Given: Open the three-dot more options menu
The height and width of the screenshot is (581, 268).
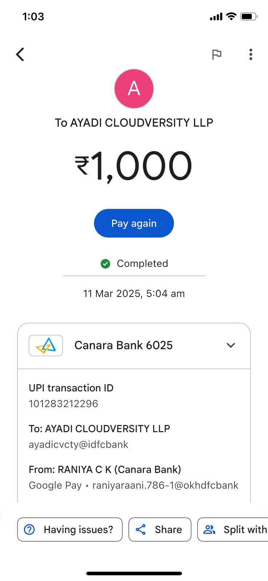Looking at the screenshot, I should [x=251, y=54].
